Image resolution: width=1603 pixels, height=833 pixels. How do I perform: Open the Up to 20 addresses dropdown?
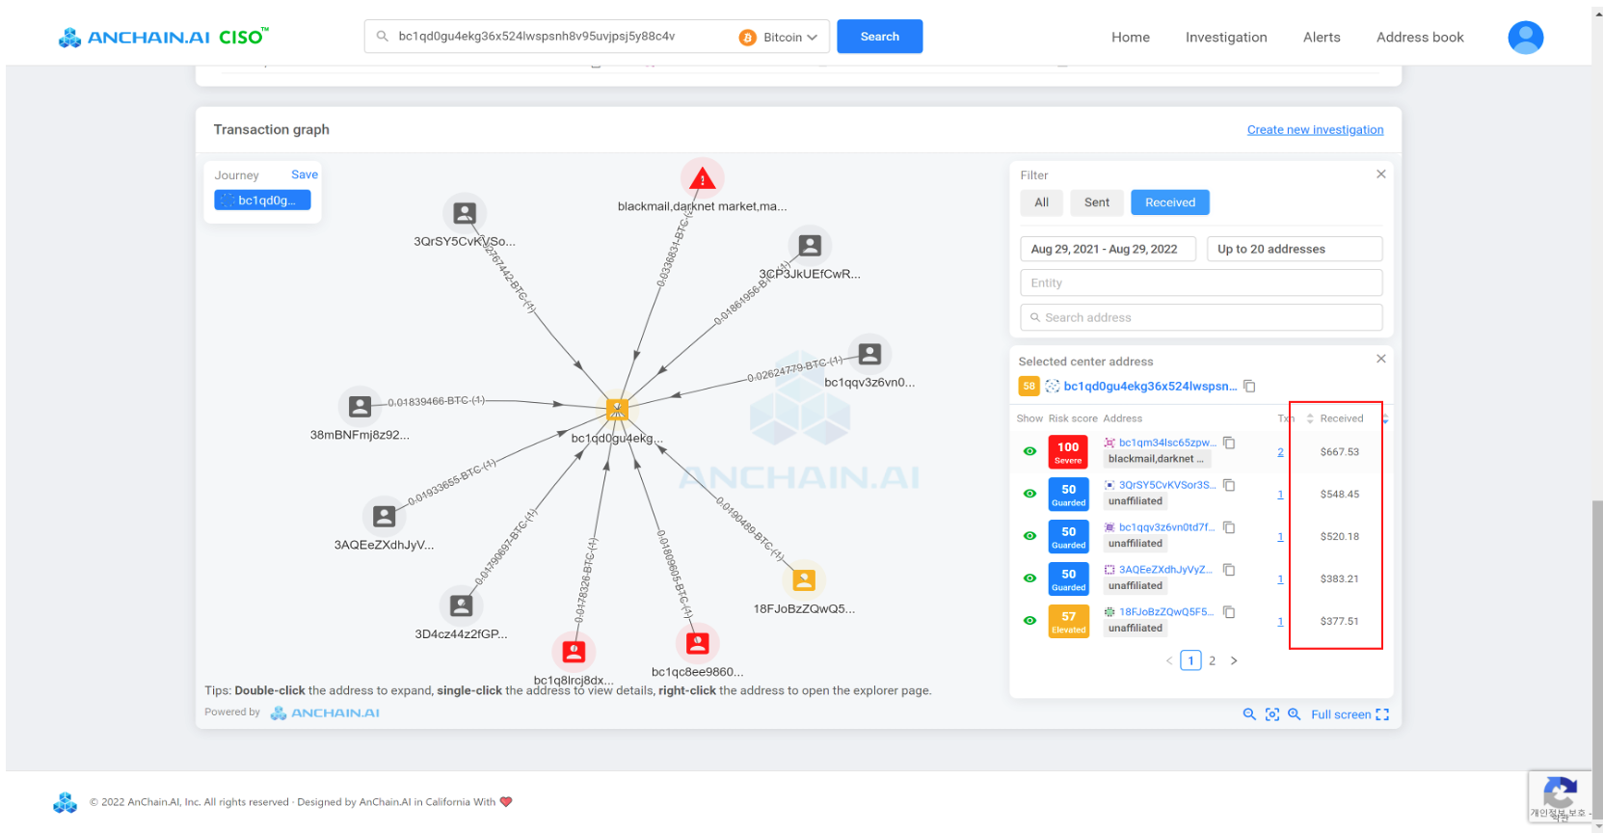(x=1295, y=249)
